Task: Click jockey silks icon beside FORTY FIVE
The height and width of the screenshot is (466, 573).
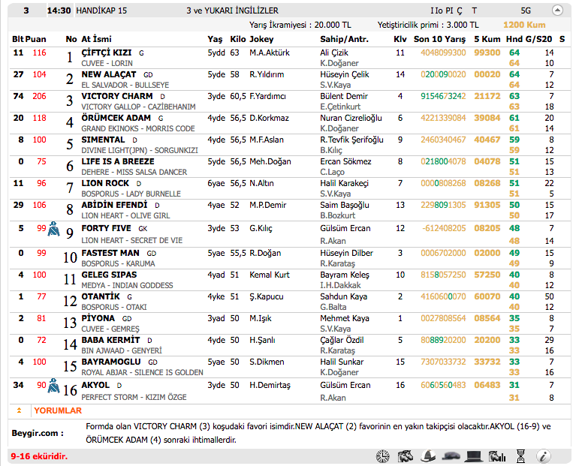Action: [54, 230]
